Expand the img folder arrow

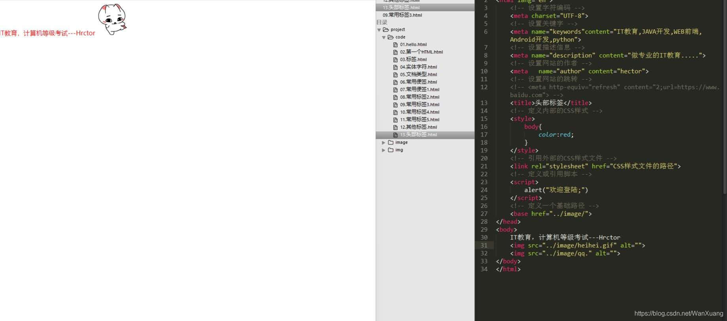point(383,150)
